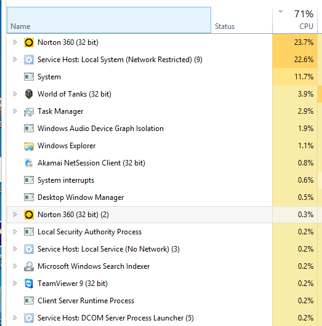
Task: Expand the World of Tanks process group
Action: click(x=15, y=94)
